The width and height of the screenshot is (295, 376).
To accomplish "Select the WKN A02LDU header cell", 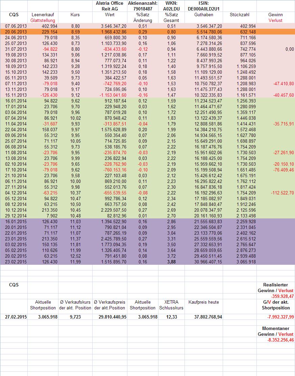I will pos(171,6).
